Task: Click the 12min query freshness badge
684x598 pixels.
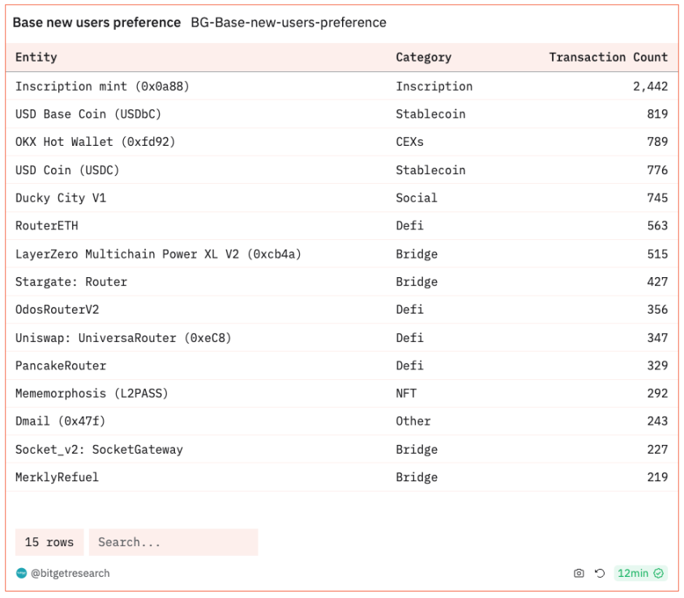Action: 633,574
